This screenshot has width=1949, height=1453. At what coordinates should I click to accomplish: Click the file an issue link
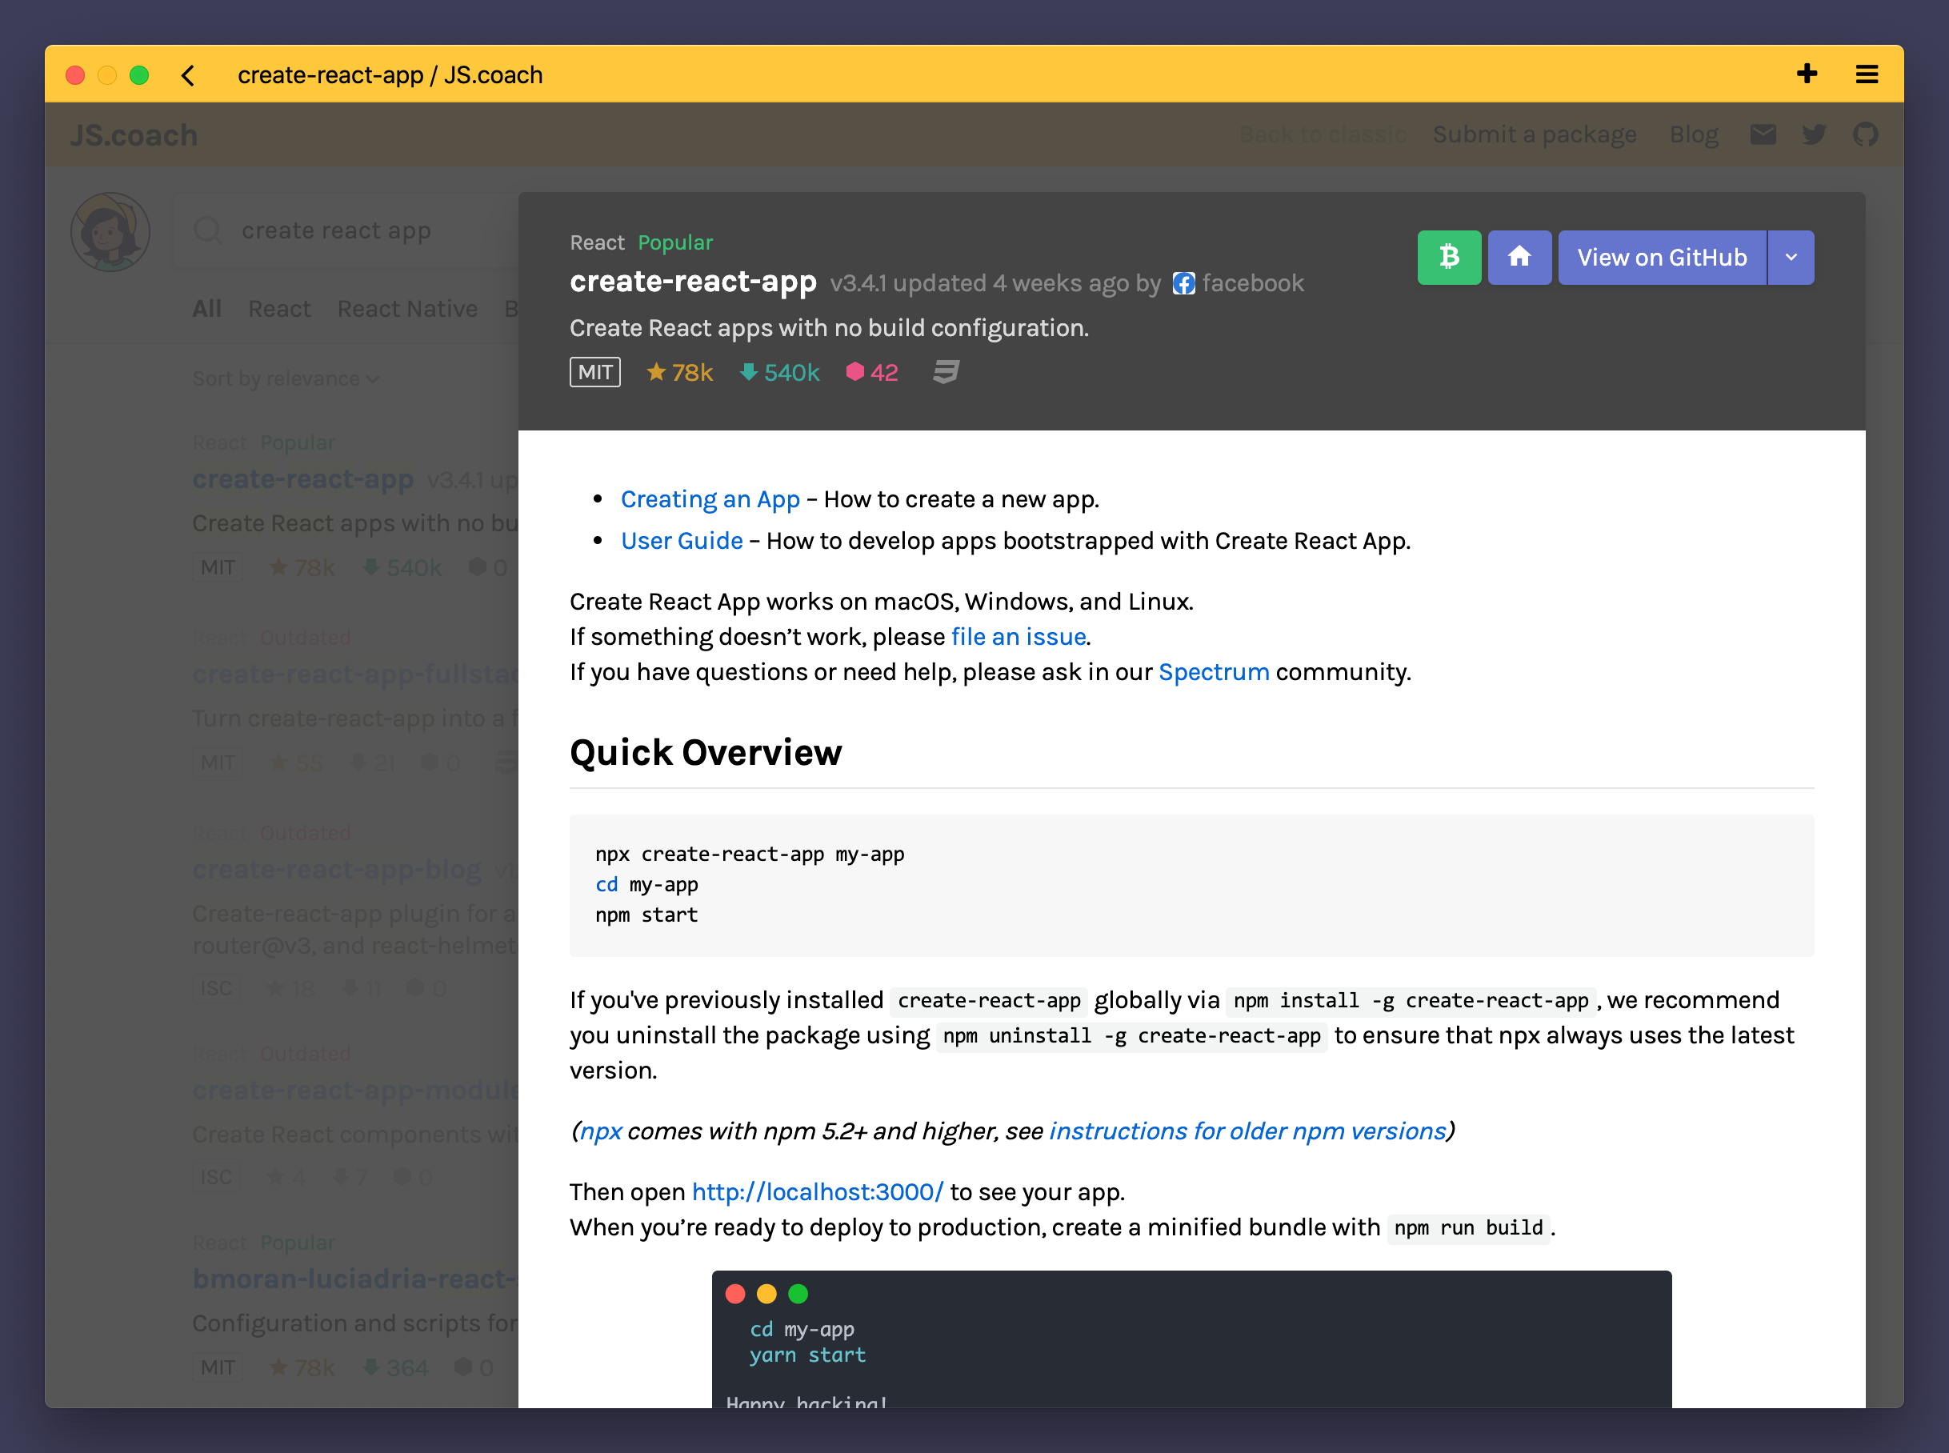(1018, 636)
